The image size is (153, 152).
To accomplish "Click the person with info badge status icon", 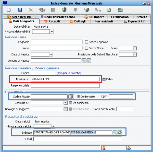I will (x=129, y=148).
